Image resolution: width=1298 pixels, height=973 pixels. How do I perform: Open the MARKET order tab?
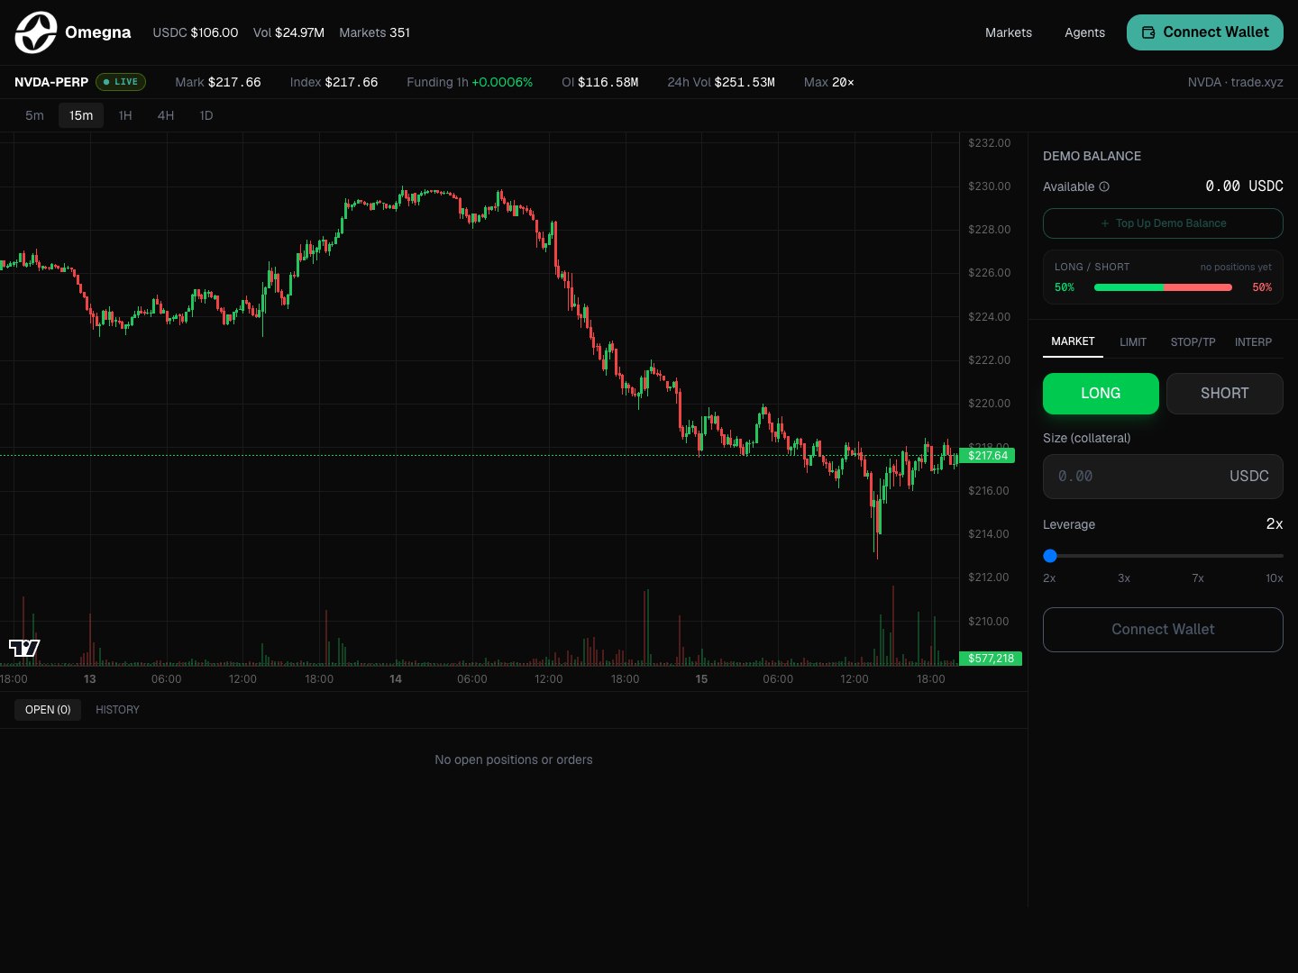point(1073,341)
